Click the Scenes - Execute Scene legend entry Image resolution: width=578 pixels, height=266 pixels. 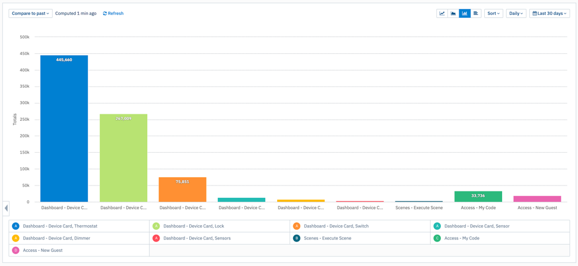coord(328,238)
